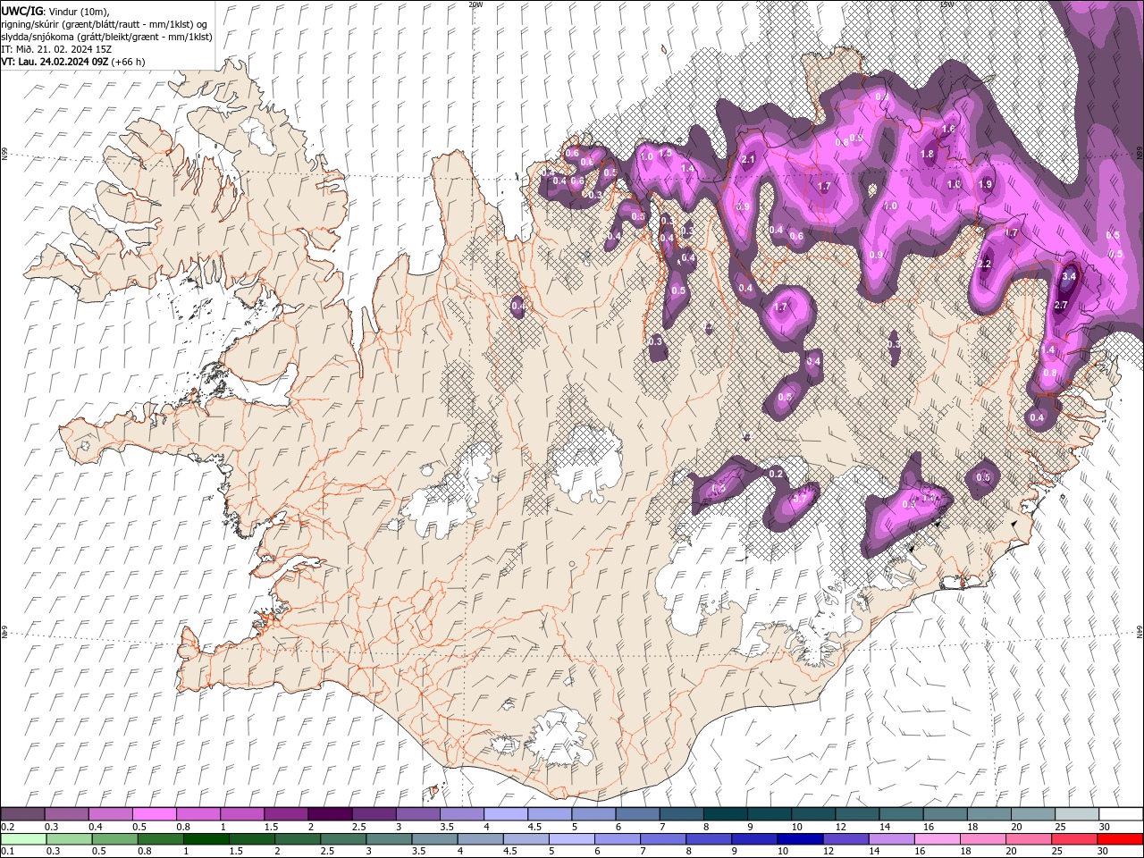Select the 'rigning/skúrir' legend description line

coord(105,24)
